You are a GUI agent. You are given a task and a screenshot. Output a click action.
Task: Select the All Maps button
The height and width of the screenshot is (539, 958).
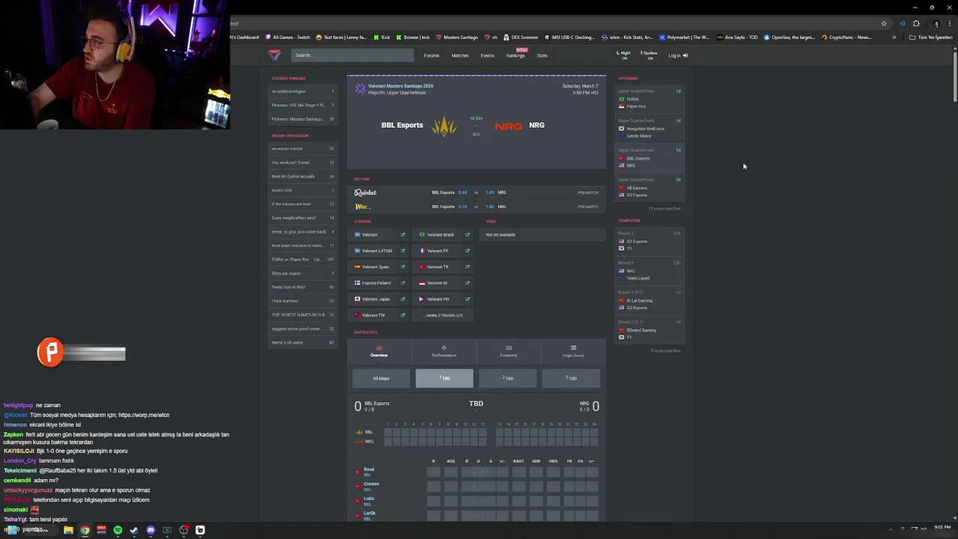[381, 378]
